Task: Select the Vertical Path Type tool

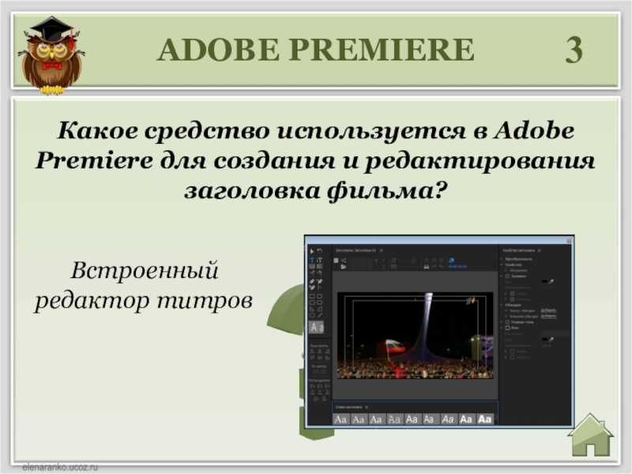Action: click(x=320, y=273)
